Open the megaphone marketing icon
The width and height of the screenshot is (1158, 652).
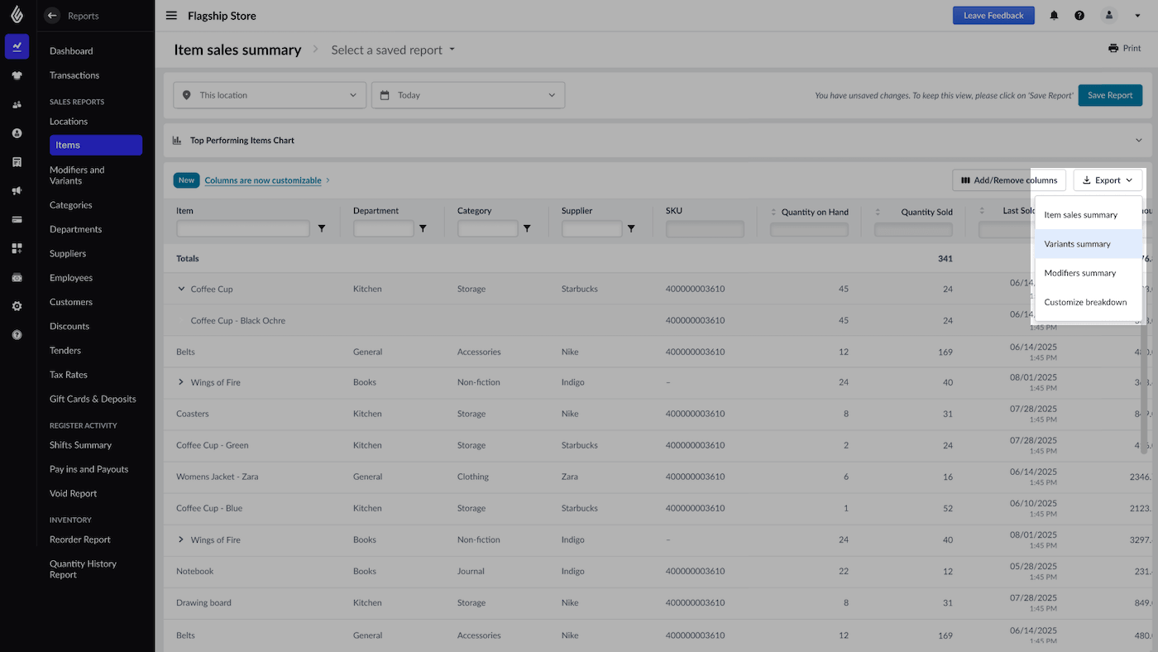17,191
